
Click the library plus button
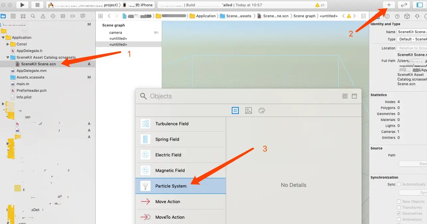click(389, 5)
